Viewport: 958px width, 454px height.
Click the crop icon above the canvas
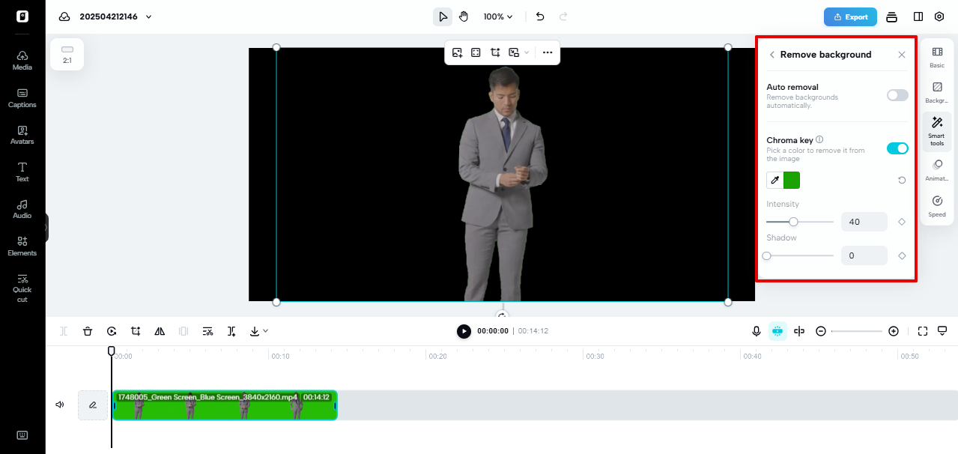[495, 52]
